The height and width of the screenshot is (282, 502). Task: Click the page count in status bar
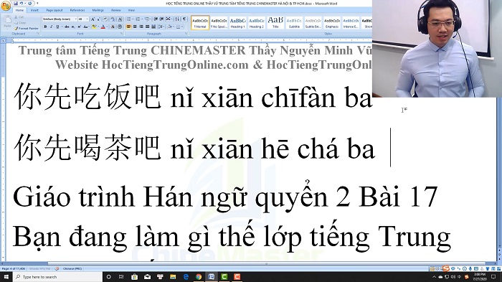pyautogui.click(x=14, y=268)
